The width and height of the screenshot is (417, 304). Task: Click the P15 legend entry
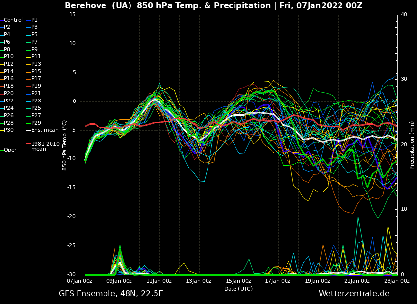36,72
